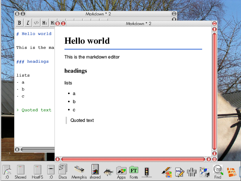Click the editor window's grey horizontal scrollbar
241x181 pixels.
pos(38,150)
